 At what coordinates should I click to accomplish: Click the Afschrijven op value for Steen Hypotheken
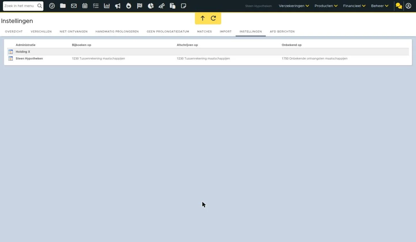tap(203, 58)
